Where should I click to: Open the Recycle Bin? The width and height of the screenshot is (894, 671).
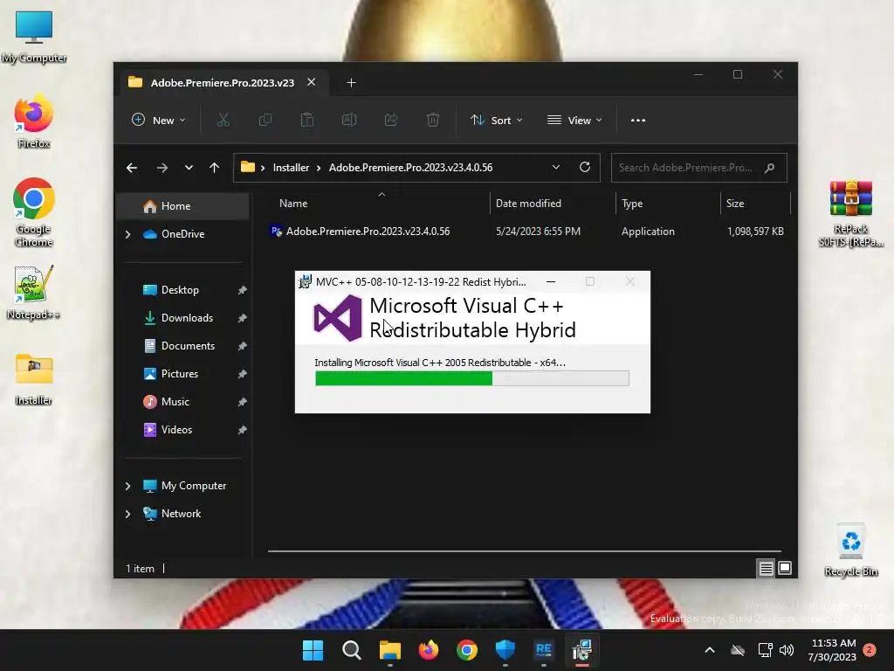click(850, 550)
